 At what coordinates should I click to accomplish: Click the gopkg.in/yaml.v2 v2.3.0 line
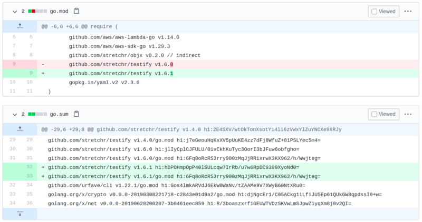[x=211, y=83]
